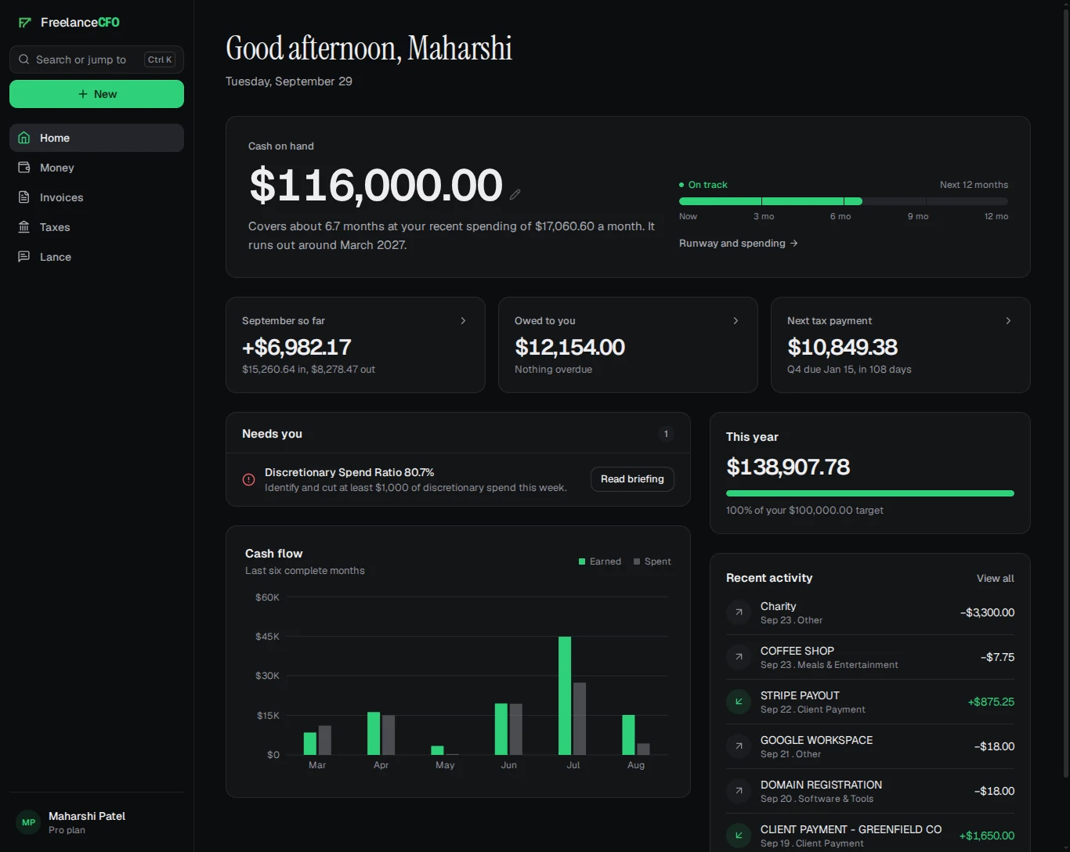
Task: Click the $10,849.38 tax amount
Action: coord(842,347)
